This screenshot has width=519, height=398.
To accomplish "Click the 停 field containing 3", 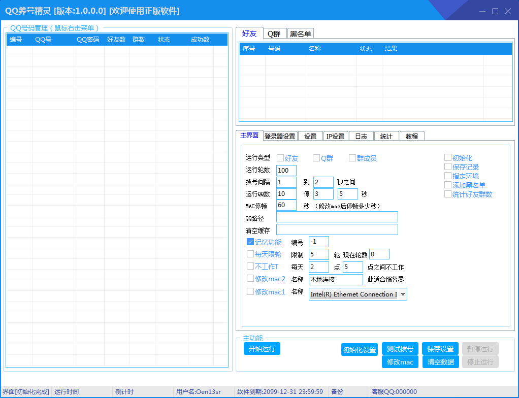I will point(323,193).
